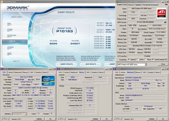Select OPTIONS in 3DMark sidebar

[x=10, y=30]
